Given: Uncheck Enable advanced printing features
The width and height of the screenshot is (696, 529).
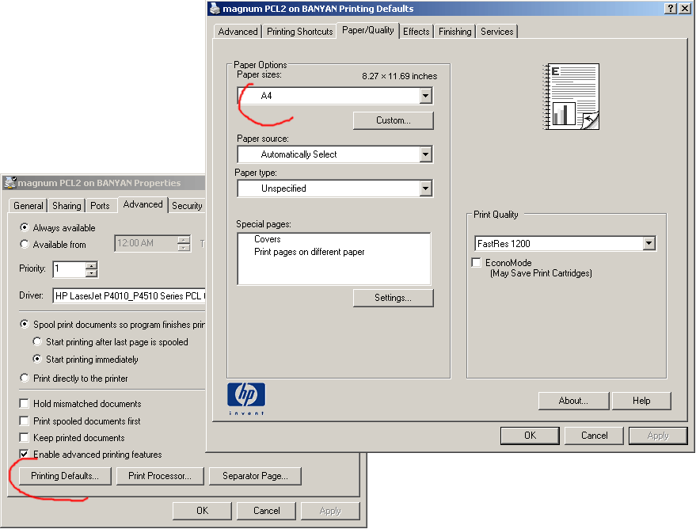Looking at the screenshot, I should click(25, 455).
